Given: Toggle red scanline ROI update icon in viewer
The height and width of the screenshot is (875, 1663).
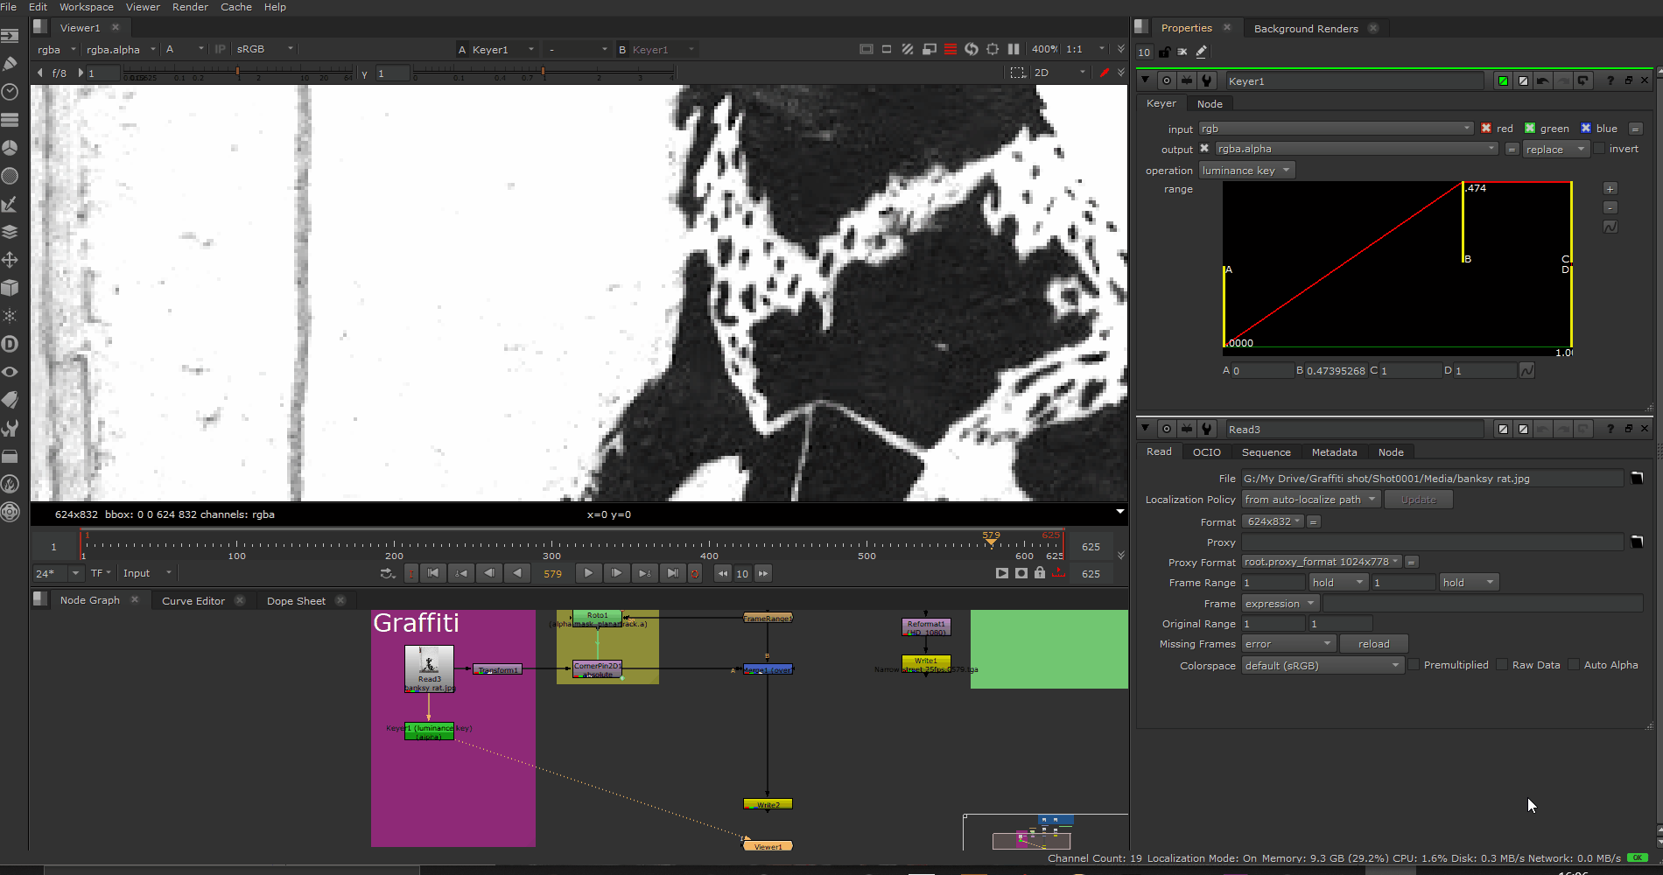Looking at the screenshot, I should pos(951,49).
